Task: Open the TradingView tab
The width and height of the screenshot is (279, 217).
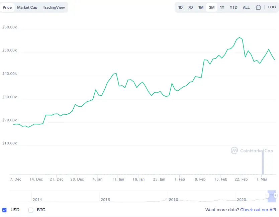Action: point(54,7)
